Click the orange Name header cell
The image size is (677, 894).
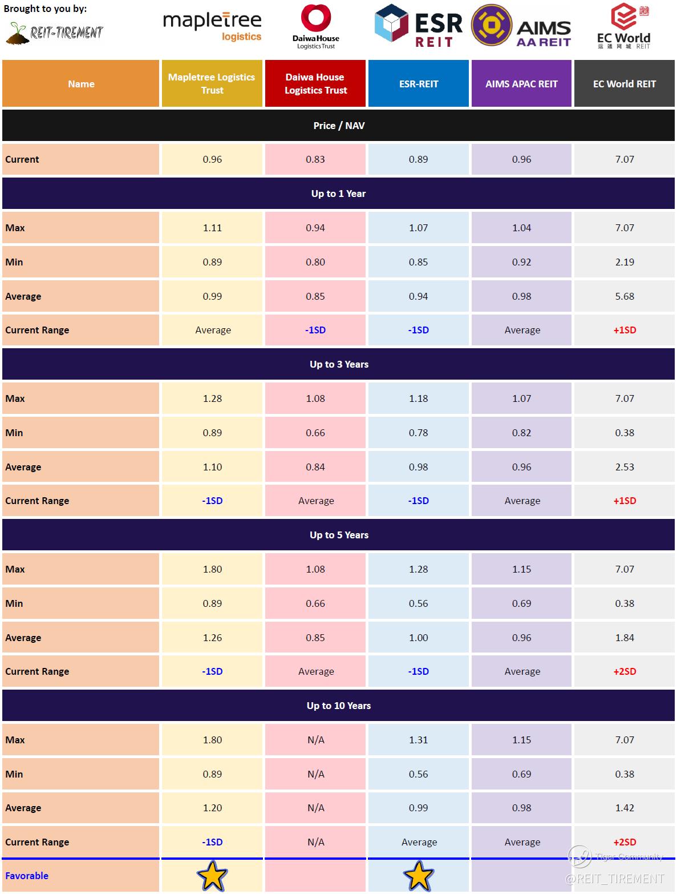point(81,83)
